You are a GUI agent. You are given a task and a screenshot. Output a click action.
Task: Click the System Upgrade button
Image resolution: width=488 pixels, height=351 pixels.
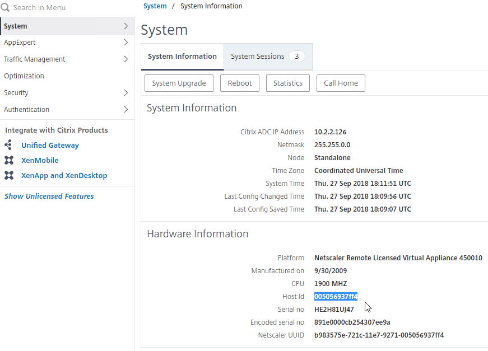pyautogui.click(x=179, y=83)
